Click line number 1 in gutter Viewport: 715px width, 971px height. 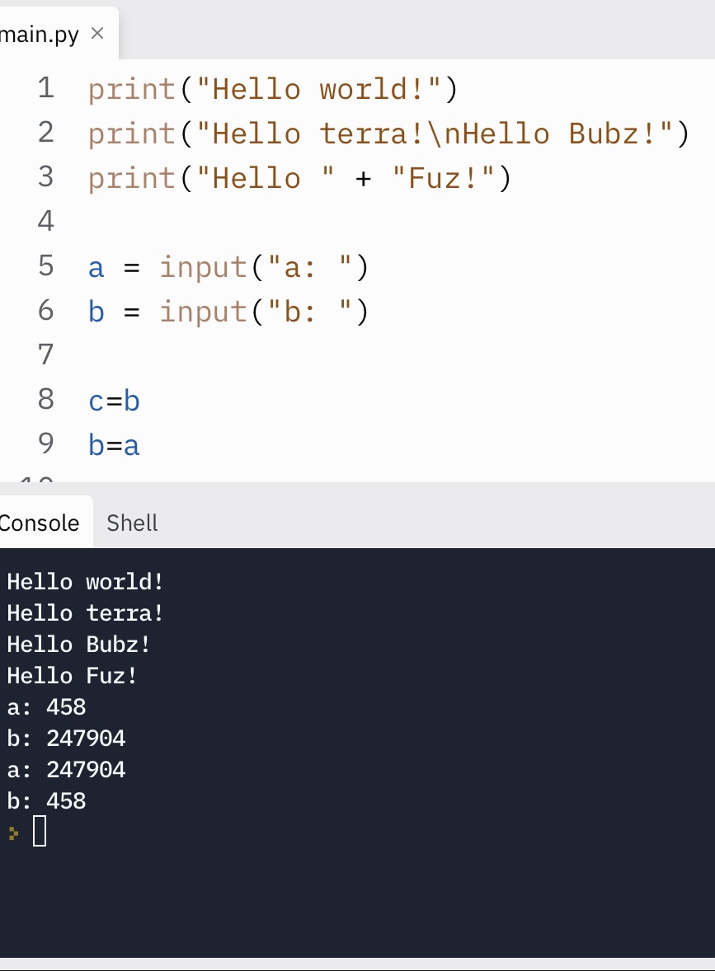tap(46, 87)
